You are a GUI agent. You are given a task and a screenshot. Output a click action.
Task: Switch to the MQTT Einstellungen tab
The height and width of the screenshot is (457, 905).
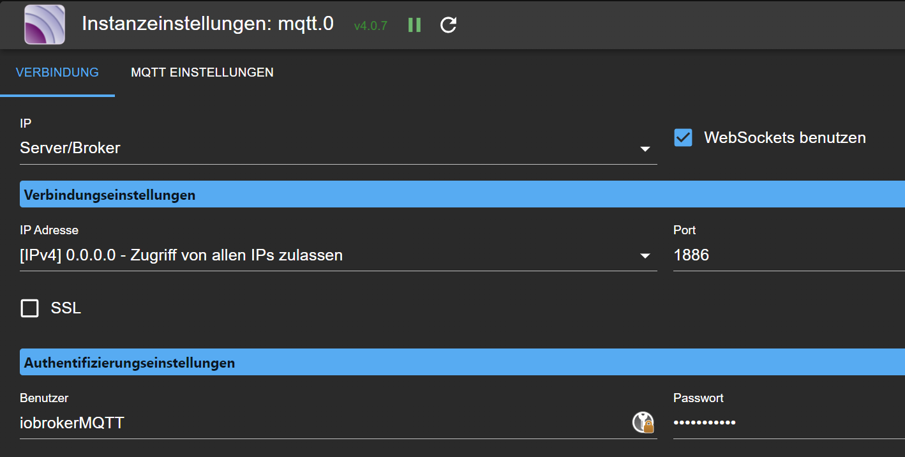pyautogui.click(x=202, y=73)
